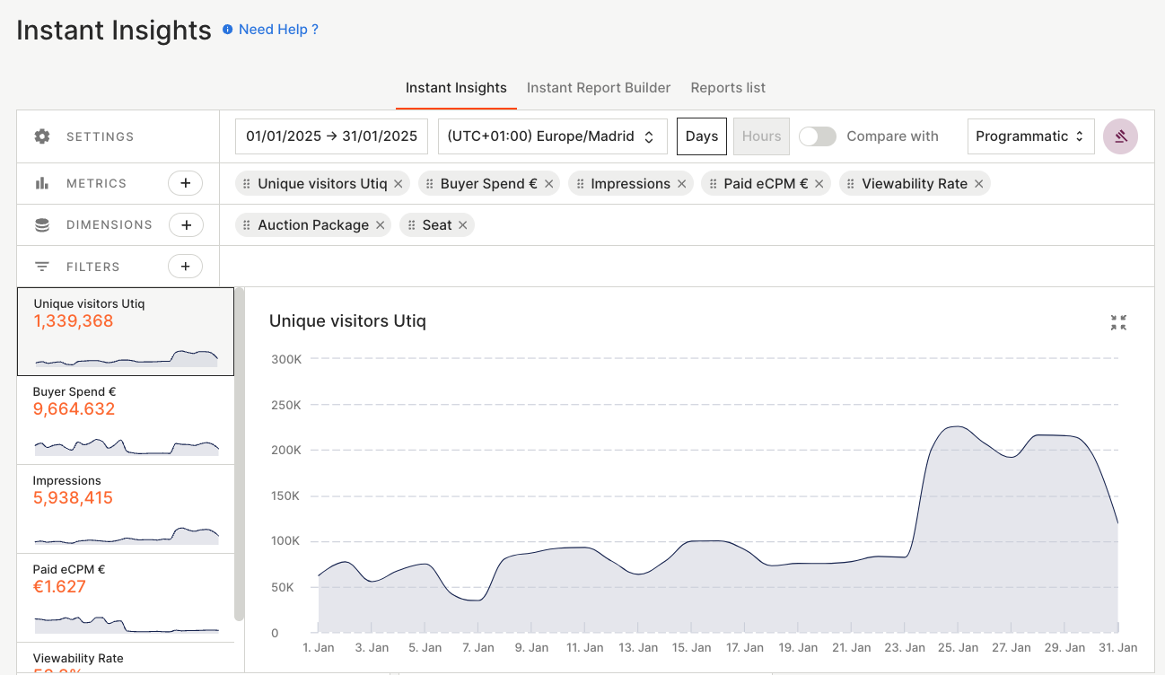Click the collapse chart icon
The width and height of the screenshot is (1165, 675).
[x=1118, y=323]
